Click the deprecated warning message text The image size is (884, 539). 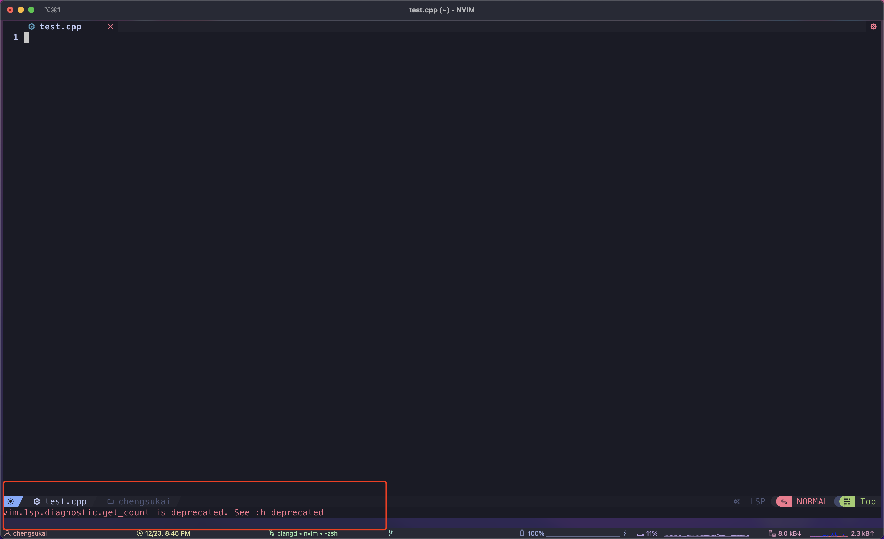(x=163, y=512)
